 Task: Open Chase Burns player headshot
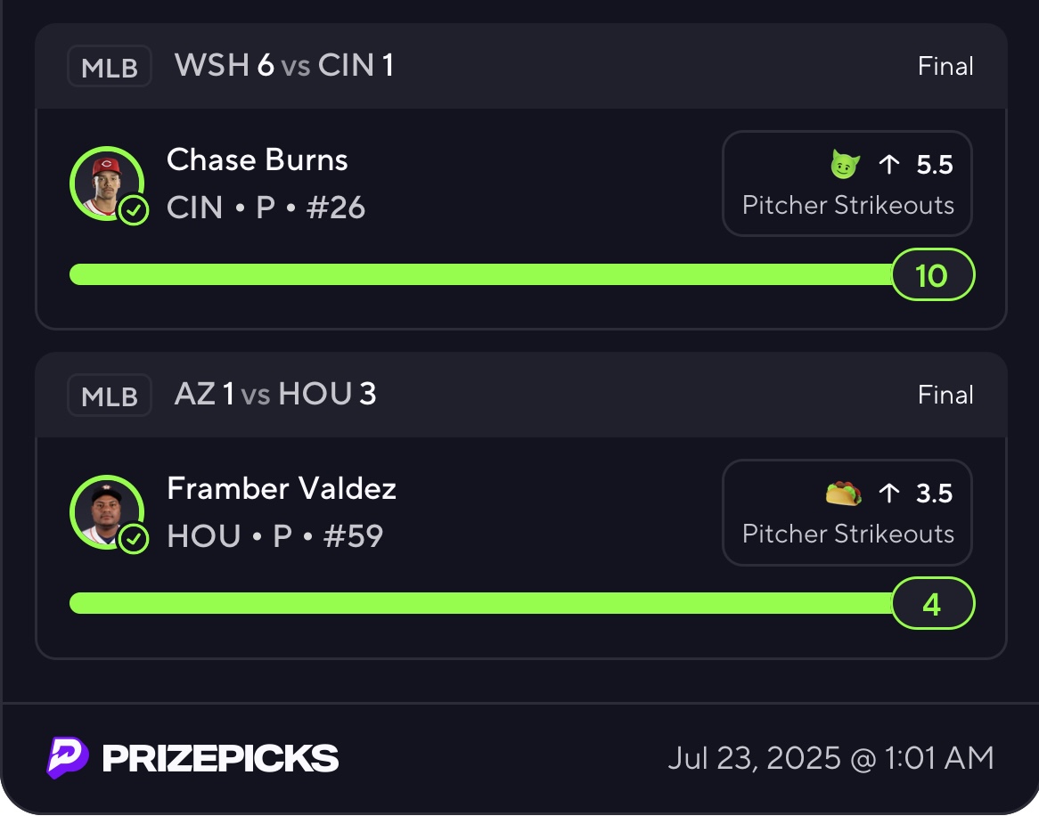107,184
